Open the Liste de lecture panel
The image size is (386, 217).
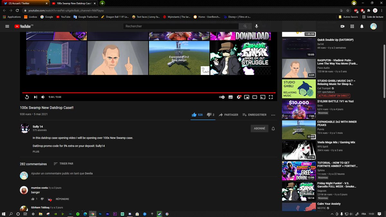tap(373, 17)
